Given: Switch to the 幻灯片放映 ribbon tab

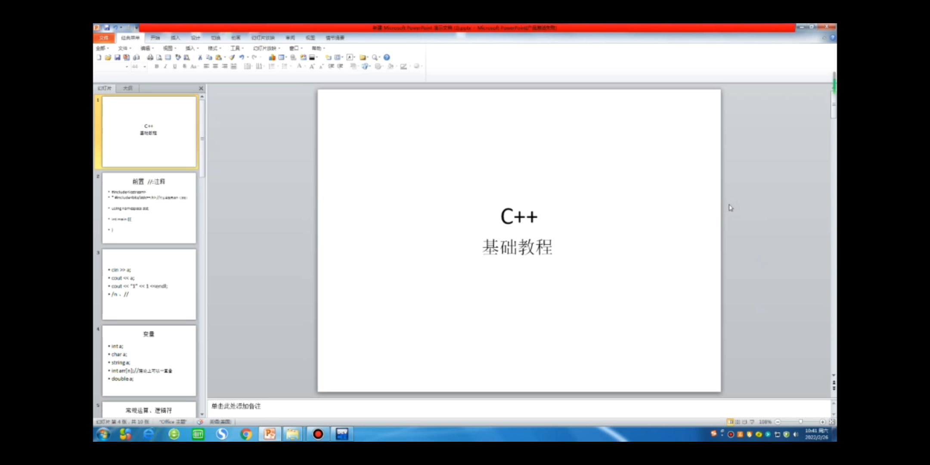Looking at the screenshot, I should pyautogui.click(x=263, y=38).
